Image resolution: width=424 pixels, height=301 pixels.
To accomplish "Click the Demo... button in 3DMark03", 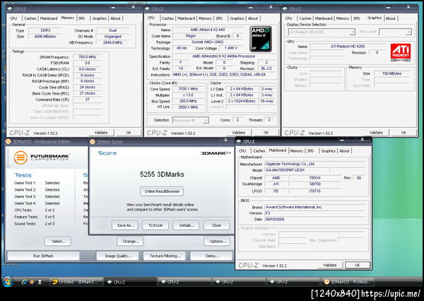I will pyautogui.click(x=212, y=256).
